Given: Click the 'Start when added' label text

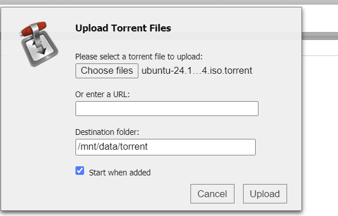Looking at the screenshot, I should point(120,173).
